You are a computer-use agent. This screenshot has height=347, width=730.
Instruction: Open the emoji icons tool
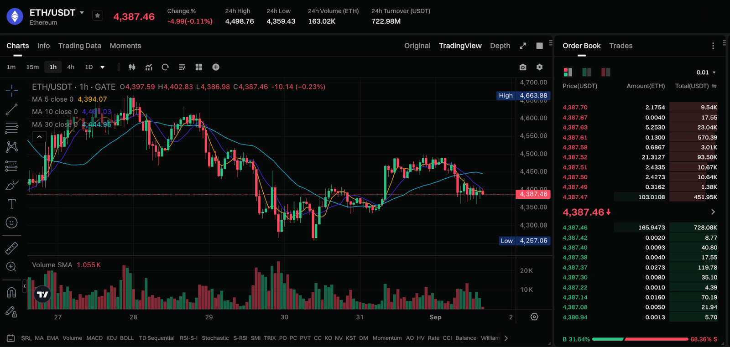(12, 223)
